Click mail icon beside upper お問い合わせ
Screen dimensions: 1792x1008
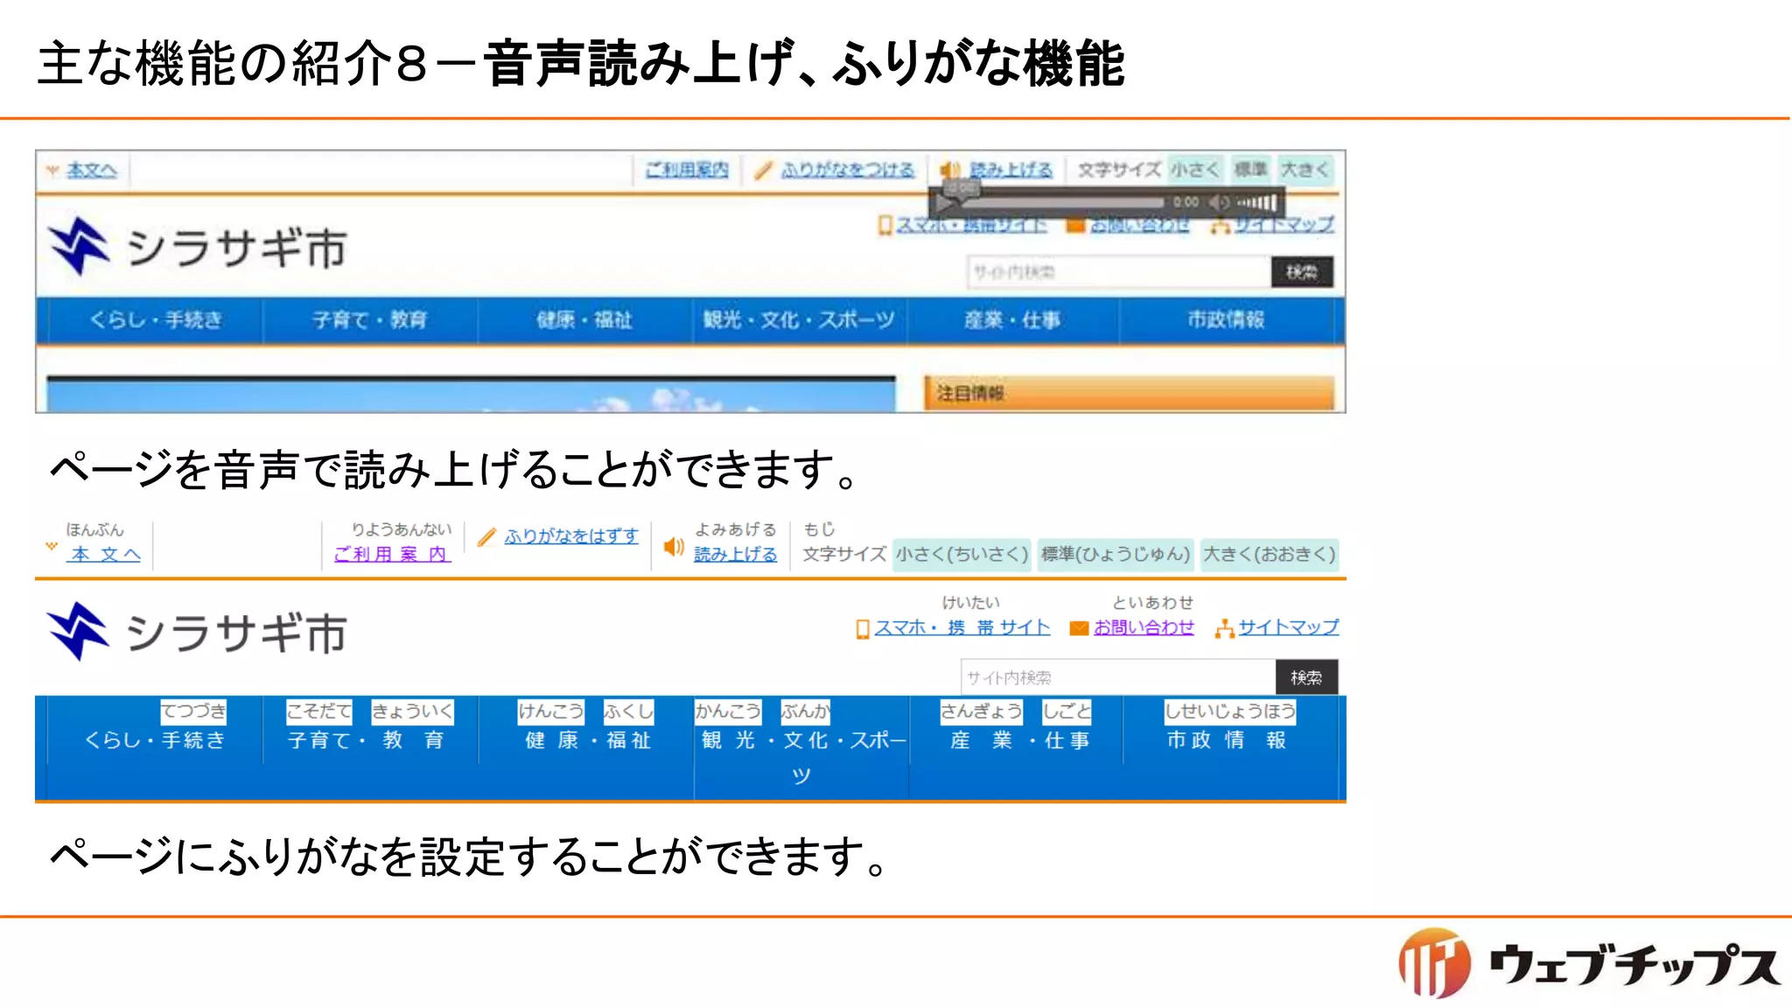pos(1076,226)
